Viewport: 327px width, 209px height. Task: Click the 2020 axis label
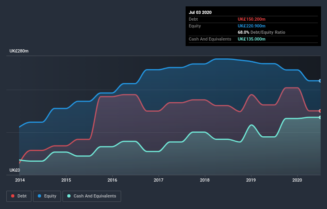(297, 180)
